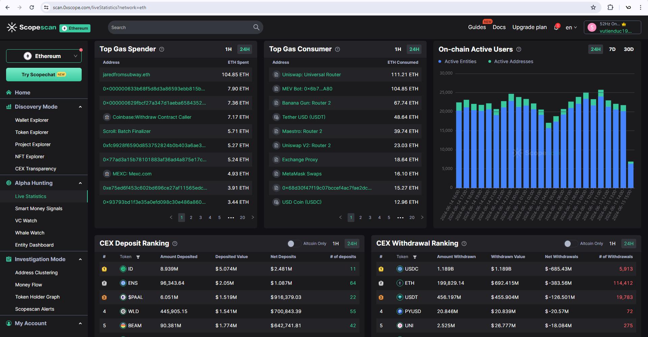This screenshot has width=648, height=337.
Task: Open Money Flow in sidebar
Action: click(x=28, y=285)
